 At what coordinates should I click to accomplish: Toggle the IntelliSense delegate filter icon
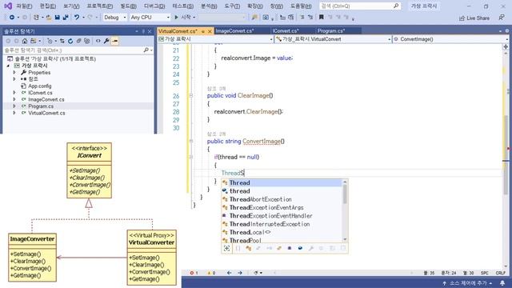pyautogui.click(x=289, y=249)
